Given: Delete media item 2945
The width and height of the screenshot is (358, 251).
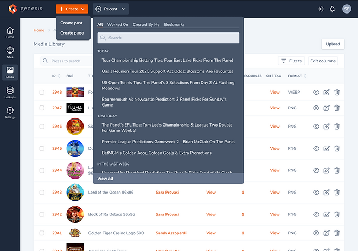Looking at the screenshot, I should [337, 149].
